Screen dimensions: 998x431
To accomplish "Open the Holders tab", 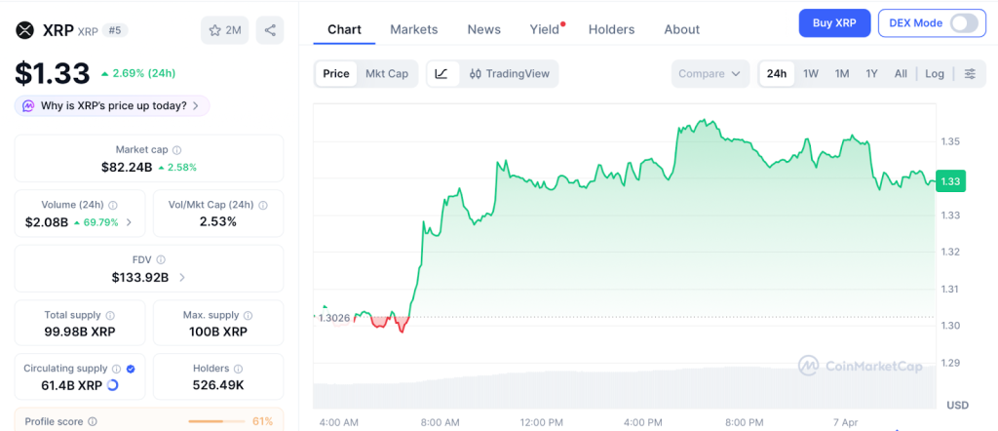I will coord(611,29).
